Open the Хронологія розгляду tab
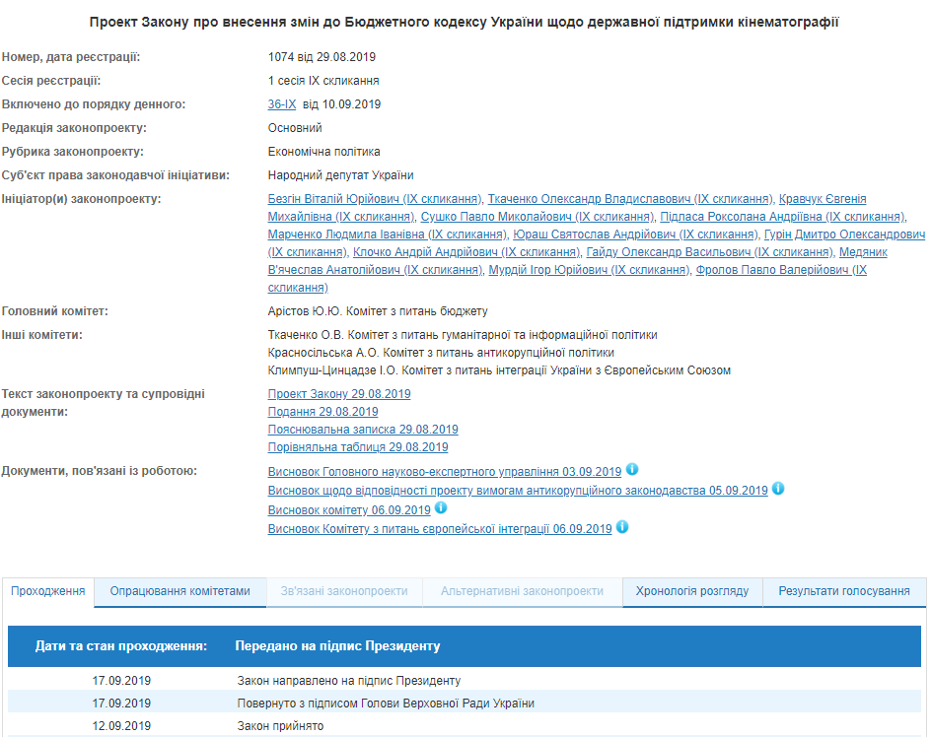Image resolution: width=932 pixels, height=737 pixels. click(692, 591)
